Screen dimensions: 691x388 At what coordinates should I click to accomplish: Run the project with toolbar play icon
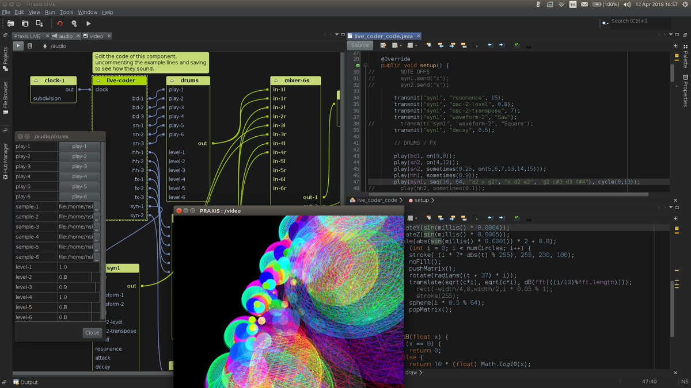(x=89, y=24)
